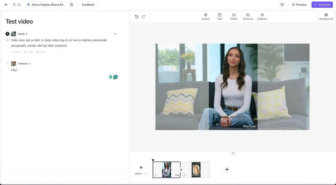Open the help question mark icon
336x185 pixels.
[x=71, y=5]
